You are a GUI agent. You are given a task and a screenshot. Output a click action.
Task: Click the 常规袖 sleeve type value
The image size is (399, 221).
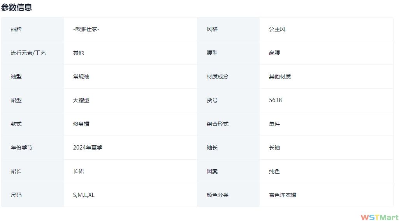coord(81,77)
